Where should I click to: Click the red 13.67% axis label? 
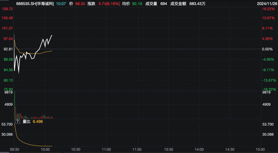tap(268, 18)
